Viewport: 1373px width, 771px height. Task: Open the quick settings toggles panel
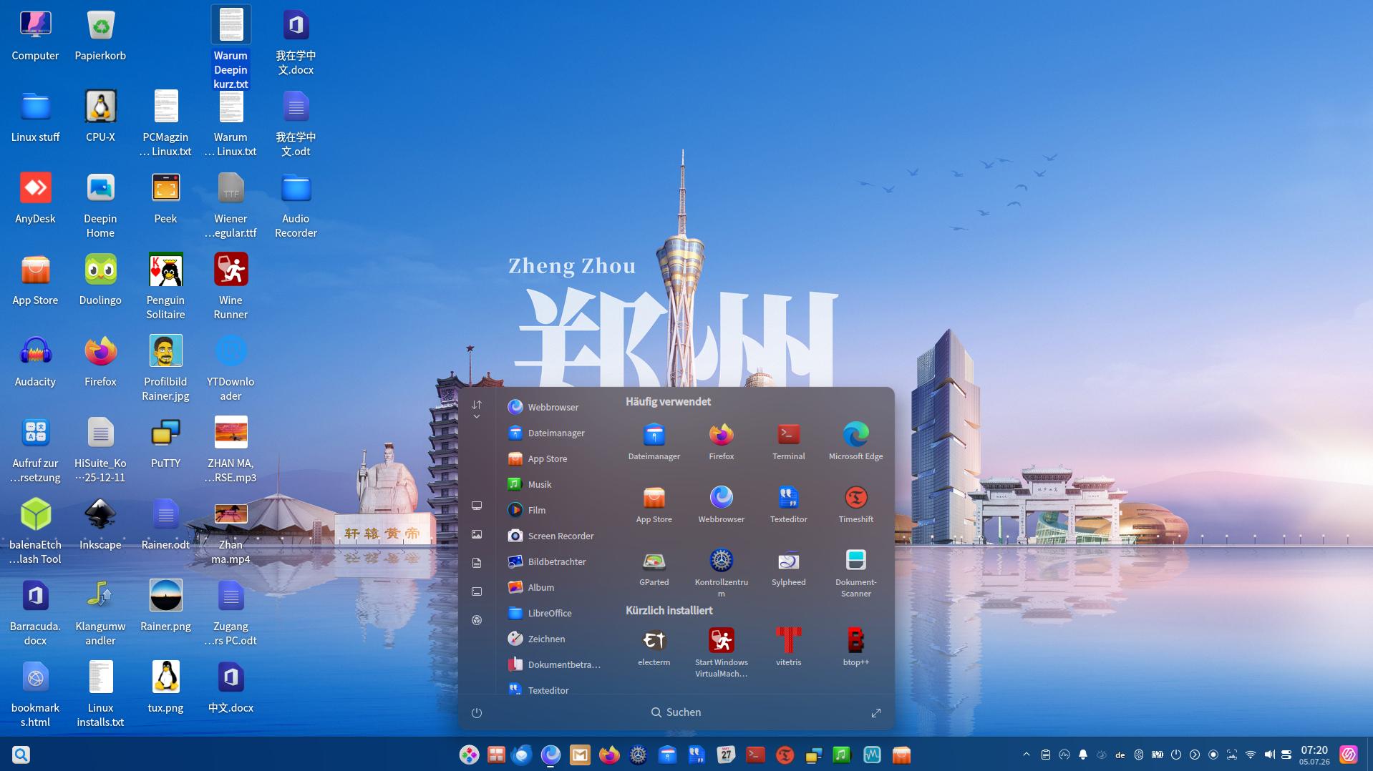pyautogui.click(x=1286, y=755)
